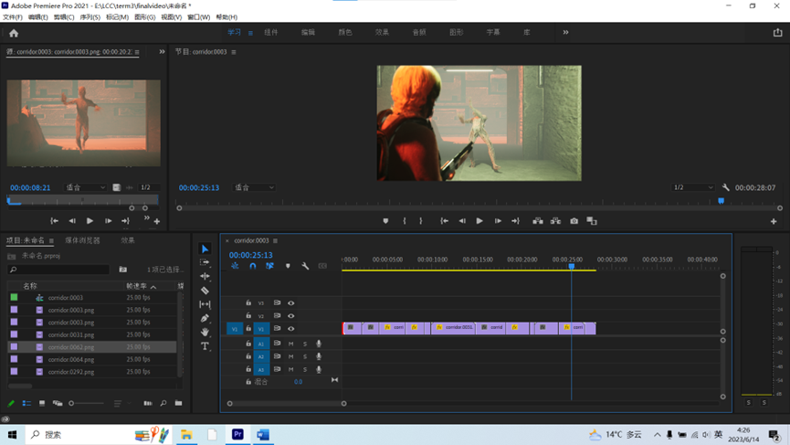The height and width of the screenshot is (445, 790).
Task: Select the Ripple Edit tool
Action: pyautogui.click(x=205, y=276)
